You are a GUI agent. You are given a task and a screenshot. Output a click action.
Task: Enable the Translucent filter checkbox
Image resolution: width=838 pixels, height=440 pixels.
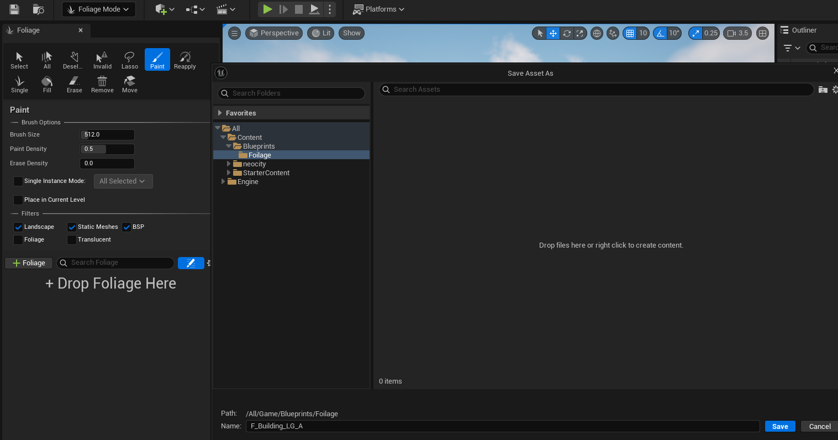pos(72,240)
